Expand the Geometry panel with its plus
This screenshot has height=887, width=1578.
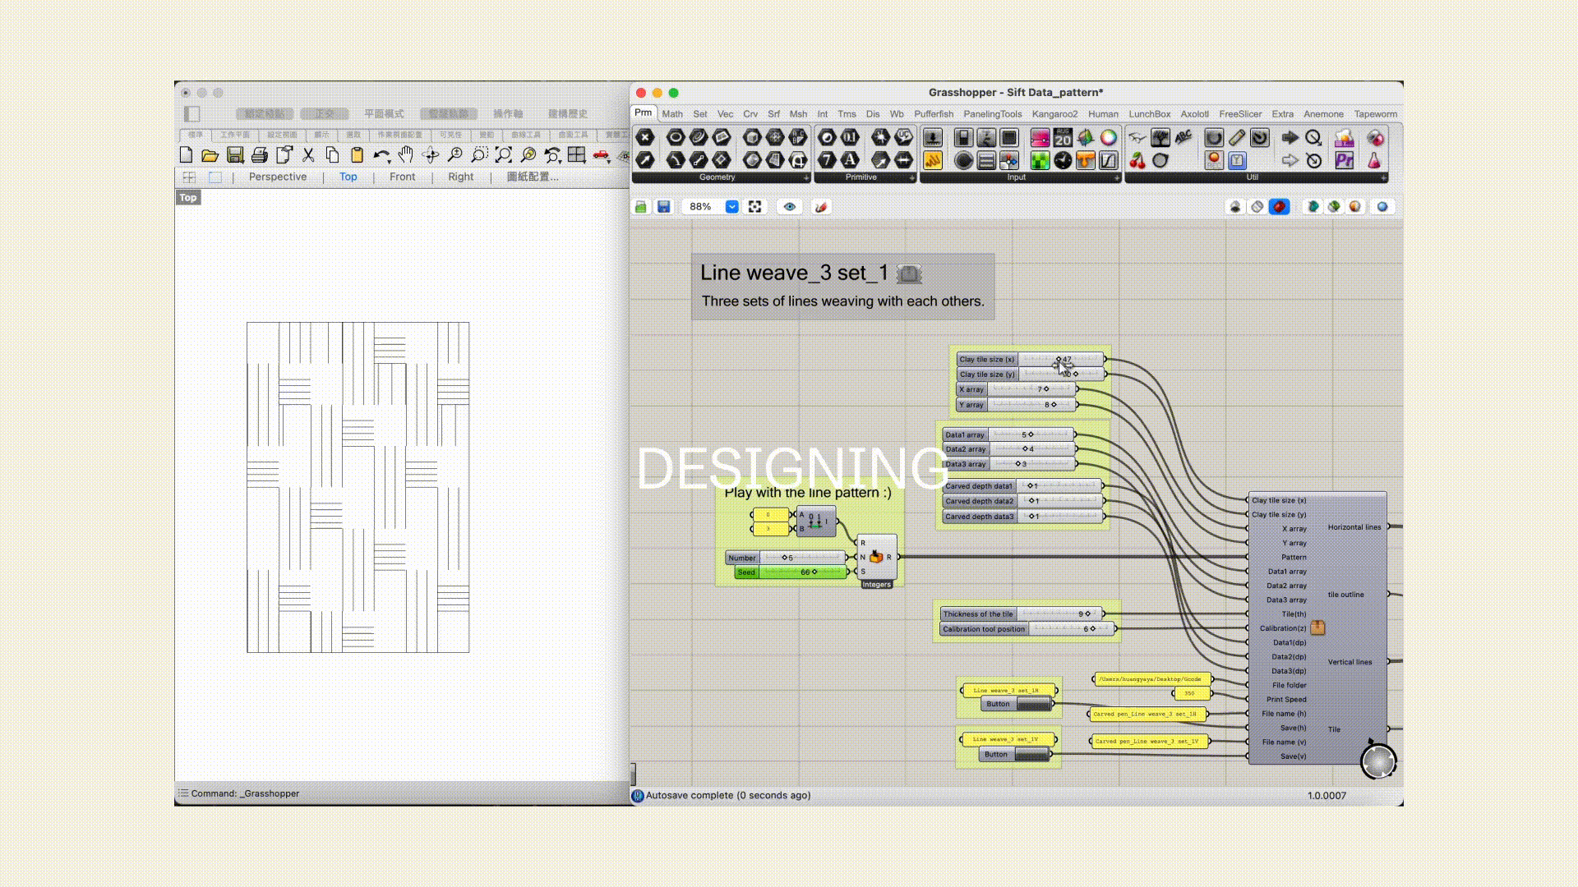click(806, 178)
